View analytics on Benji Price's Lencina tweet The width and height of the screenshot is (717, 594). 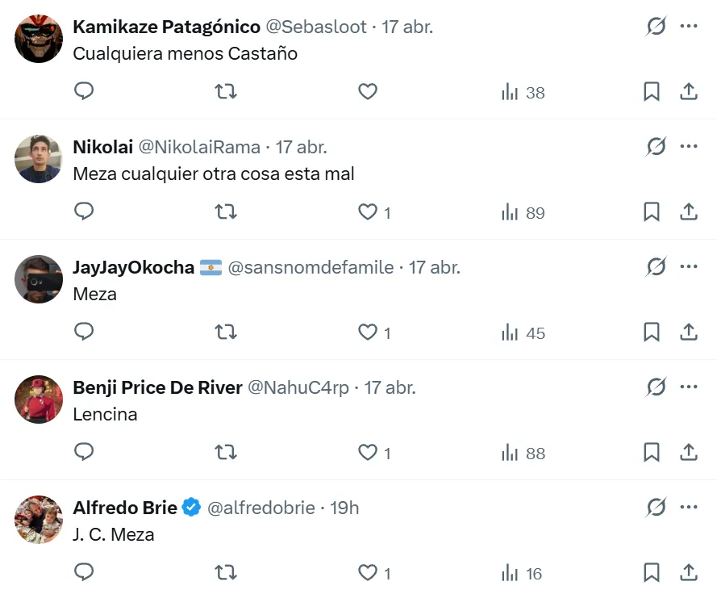(523, 454)
